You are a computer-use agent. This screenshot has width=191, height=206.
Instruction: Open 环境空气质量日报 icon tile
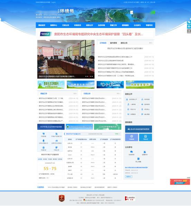pos(56,135)
